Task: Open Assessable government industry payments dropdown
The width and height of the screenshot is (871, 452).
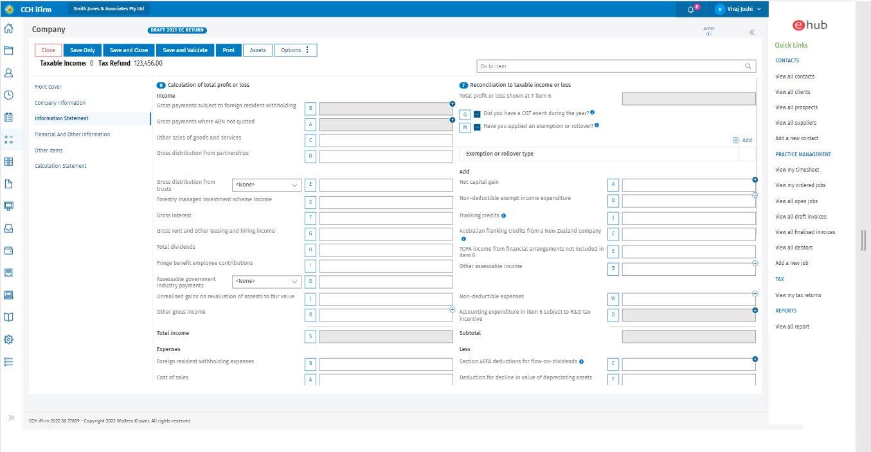Action: [267, 282]
